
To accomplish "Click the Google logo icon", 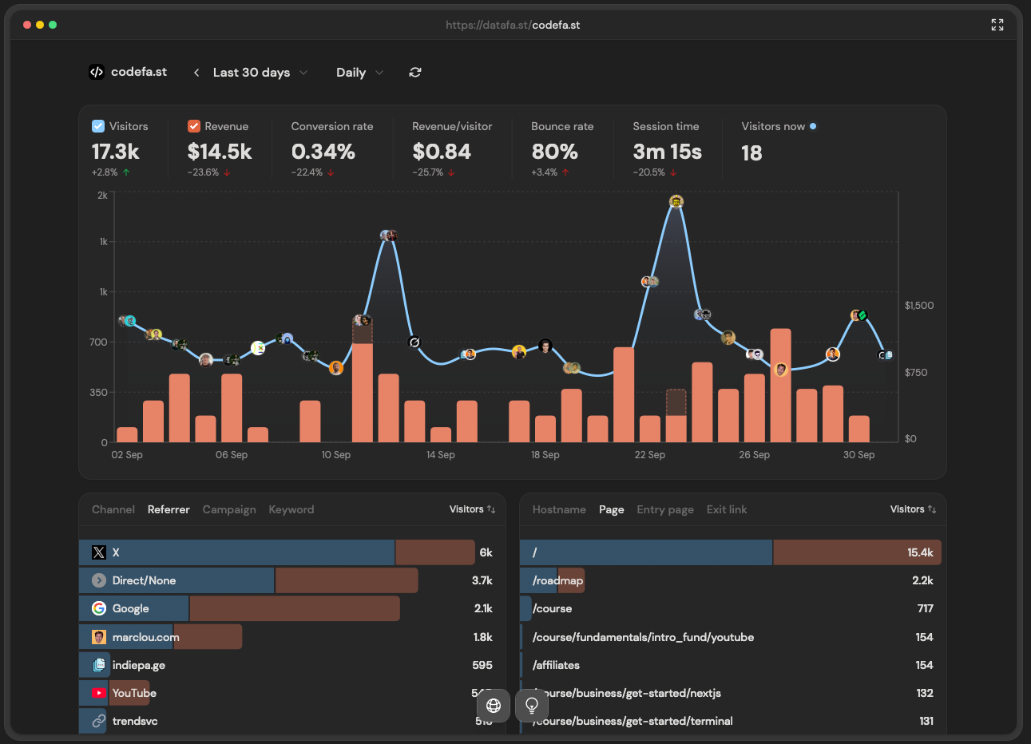I will (x=99, y=608).
